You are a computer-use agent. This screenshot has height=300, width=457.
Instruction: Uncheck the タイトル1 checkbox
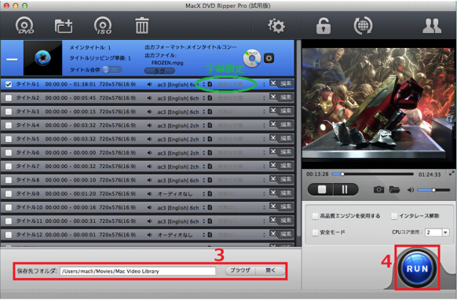click(9, 85)
